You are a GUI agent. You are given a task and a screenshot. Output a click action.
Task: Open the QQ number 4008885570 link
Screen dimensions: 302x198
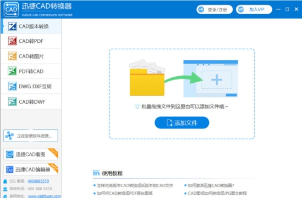click(x=38, y=181)
